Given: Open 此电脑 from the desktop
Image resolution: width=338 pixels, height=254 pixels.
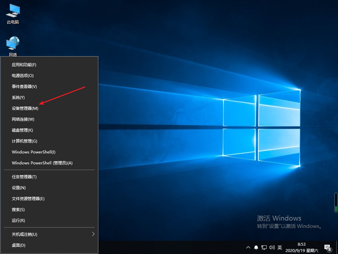Looking at the screenshot, I should pyautogui.click(x=12, y=13).
